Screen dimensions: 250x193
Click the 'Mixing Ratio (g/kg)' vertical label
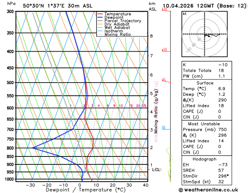(156, 111)
